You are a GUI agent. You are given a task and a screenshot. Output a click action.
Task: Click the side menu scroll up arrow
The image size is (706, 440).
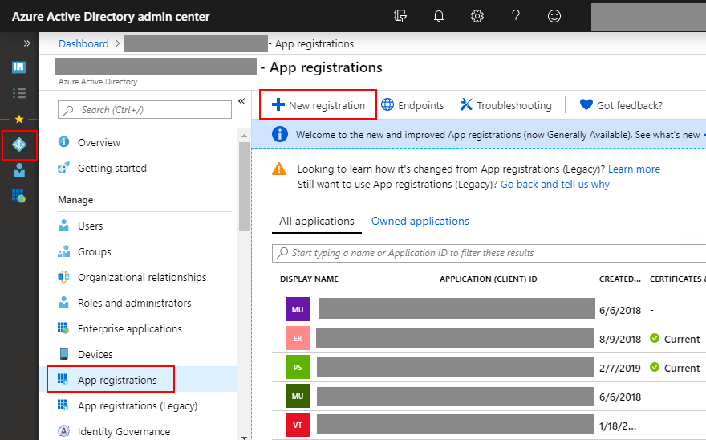(244, 136)
